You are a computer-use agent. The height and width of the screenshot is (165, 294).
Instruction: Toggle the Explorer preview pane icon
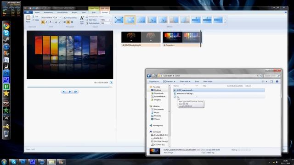coord(271,82)
